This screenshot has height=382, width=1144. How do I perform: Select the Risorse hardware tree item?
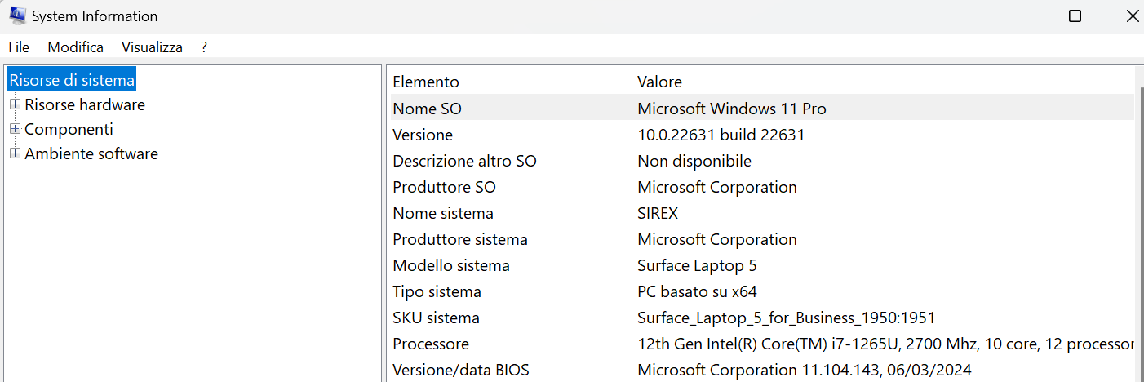click(85, 104)
